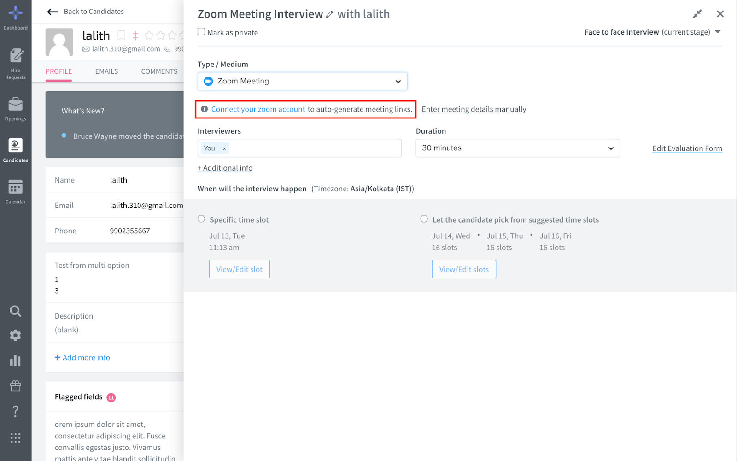Click the pencil edit title icon
This screenshot has height=461, width=737.
(329, 15)
